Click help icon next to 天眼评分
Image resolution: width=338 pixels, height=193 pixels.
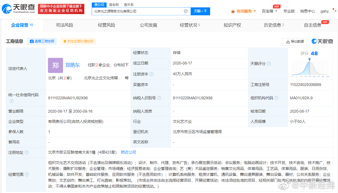click(x=269, y=64)
